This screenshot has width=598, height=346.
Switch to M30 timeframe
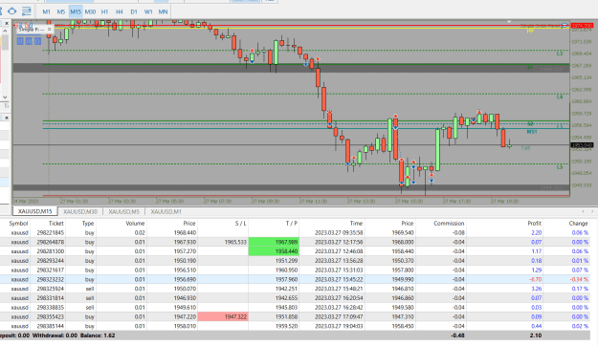(x=90, y=11)
